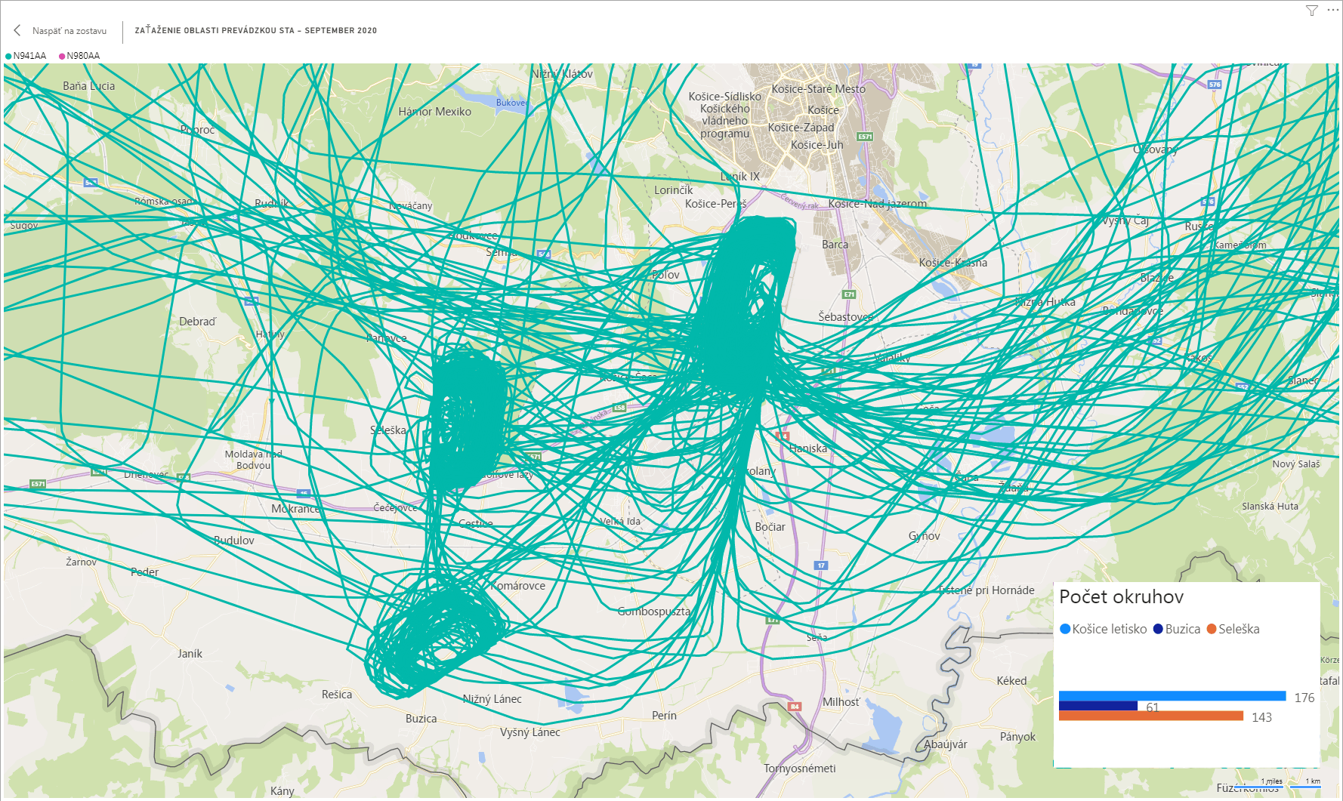Click the Košice letisko legend marker
1343x801 pixels.
1065,629
